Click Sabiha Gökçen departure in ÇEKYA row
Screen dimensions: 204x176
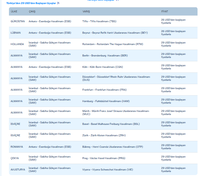pos(50,158)
